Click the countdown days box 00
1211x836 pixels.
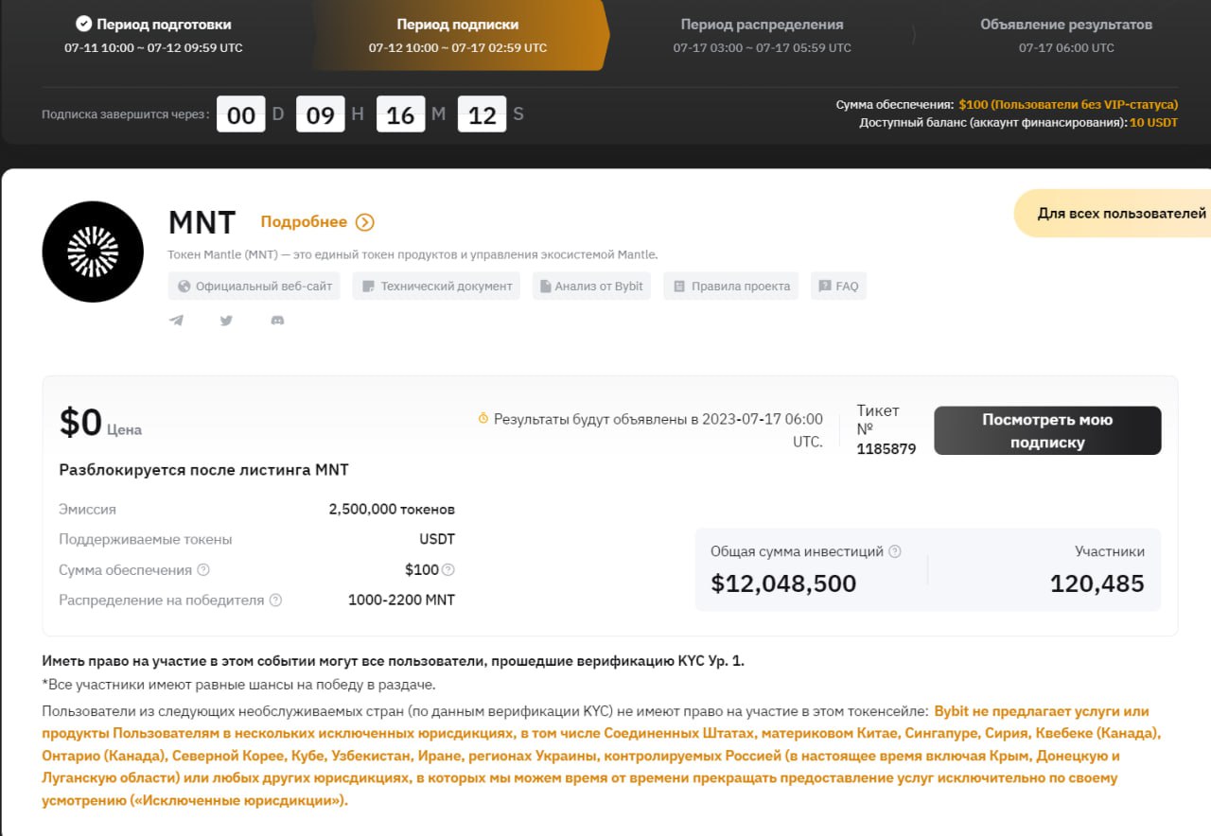[240, 114]
